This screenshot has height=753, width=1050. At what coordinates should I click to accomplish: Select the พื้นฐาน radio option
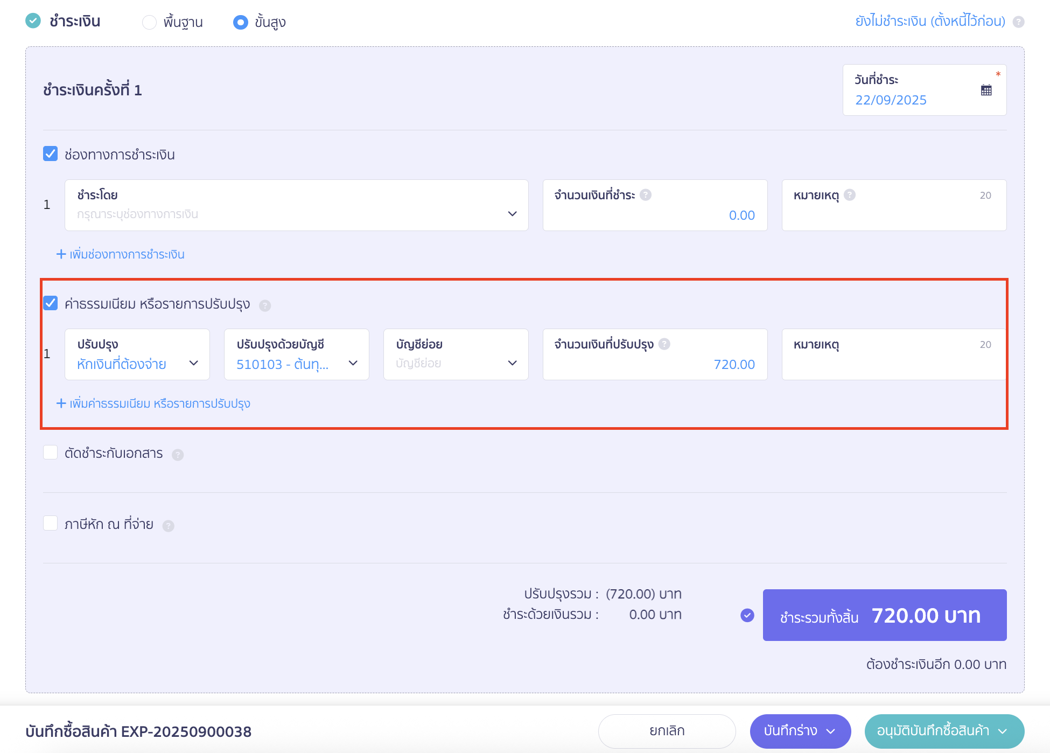(x=149, y=22)
